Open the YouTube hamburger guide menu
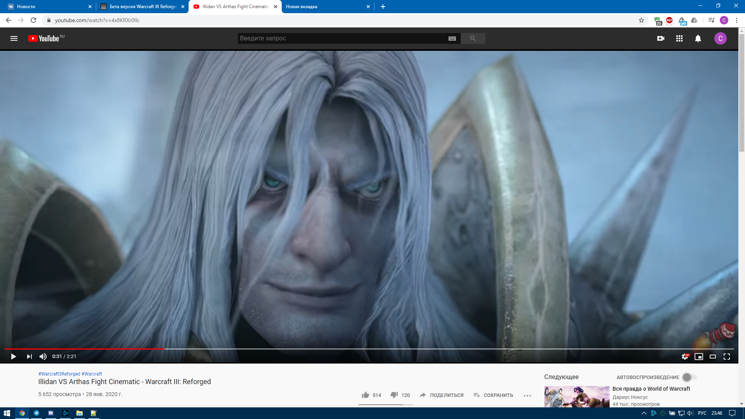 14,38
